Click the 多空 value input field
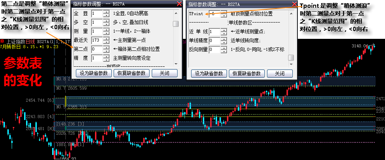 coord(97,23)
